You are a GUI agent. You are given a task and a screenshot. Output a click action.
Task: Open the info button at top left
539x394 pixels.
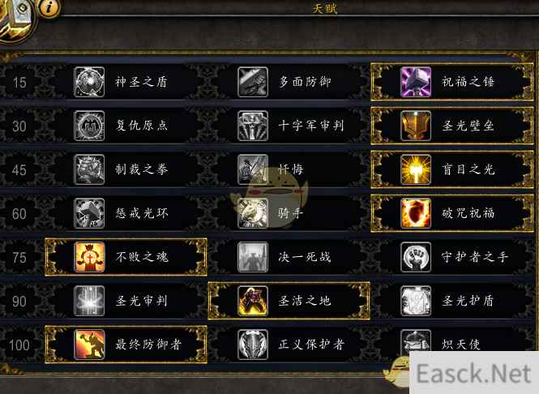point(49,7)
